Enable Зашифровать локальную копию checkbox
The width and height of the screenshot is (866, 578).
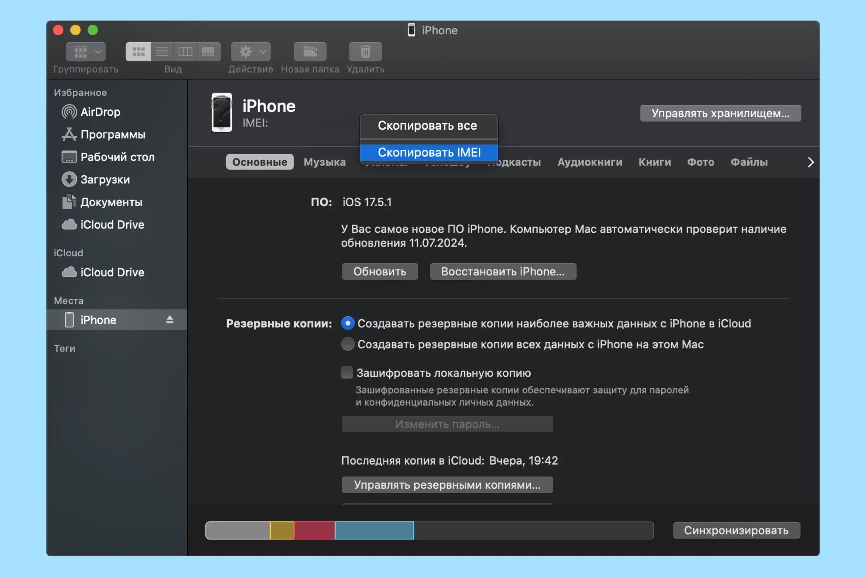pyautogui.click(x=347, y=373)
